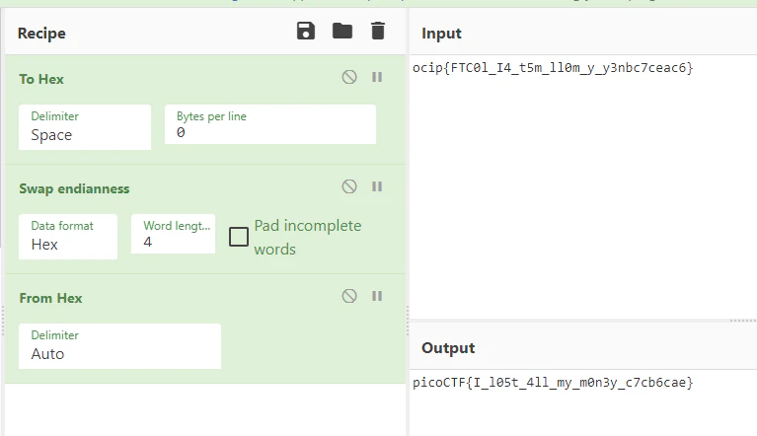
Task: Set breakpoint on To Hex operation
Action: [377, 77]
